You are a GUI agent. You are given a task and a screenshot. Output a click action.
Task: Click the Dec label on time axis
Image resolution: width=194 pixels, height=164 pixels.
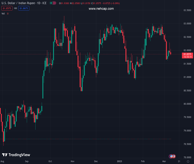[96, 162]
